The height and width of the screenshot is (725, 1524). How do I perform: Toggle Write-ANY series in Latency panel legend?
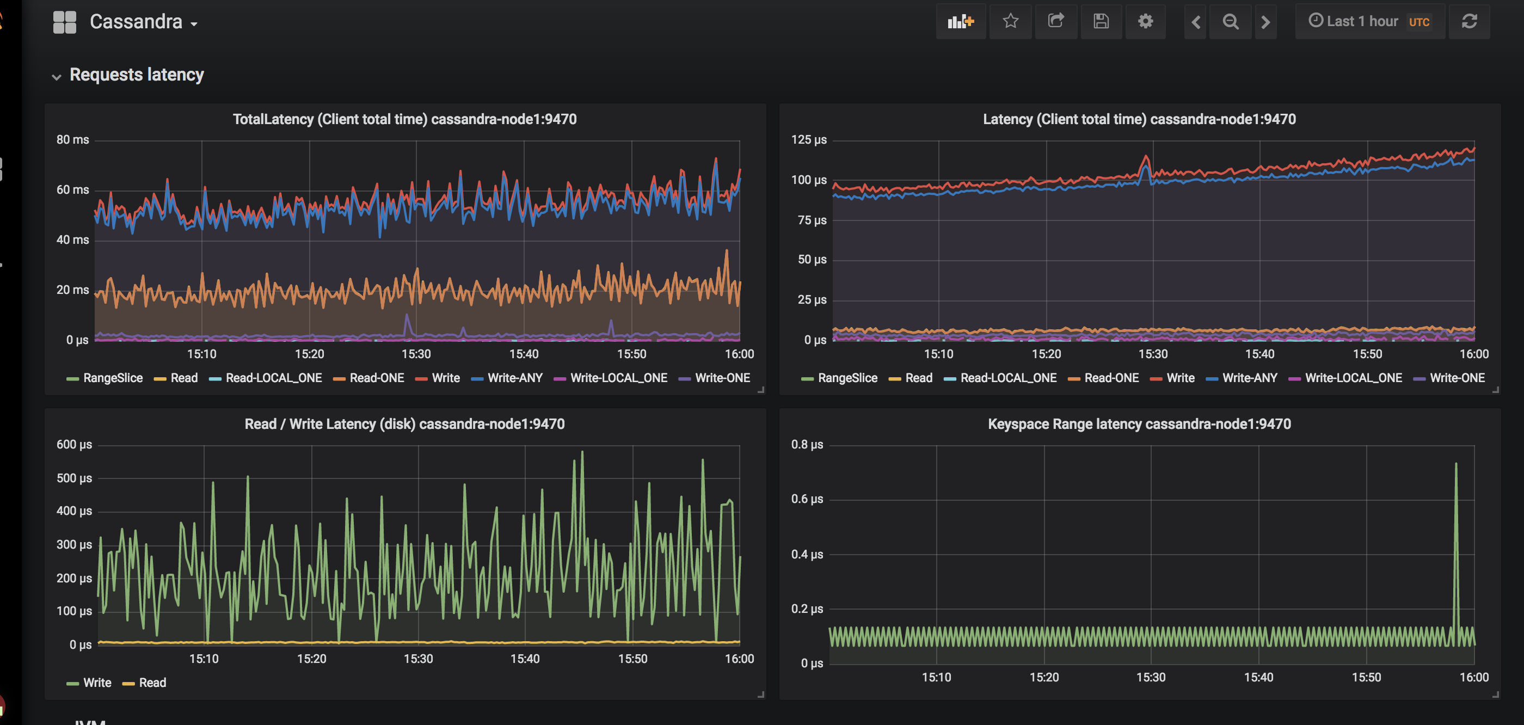[x=1249, y=378]
